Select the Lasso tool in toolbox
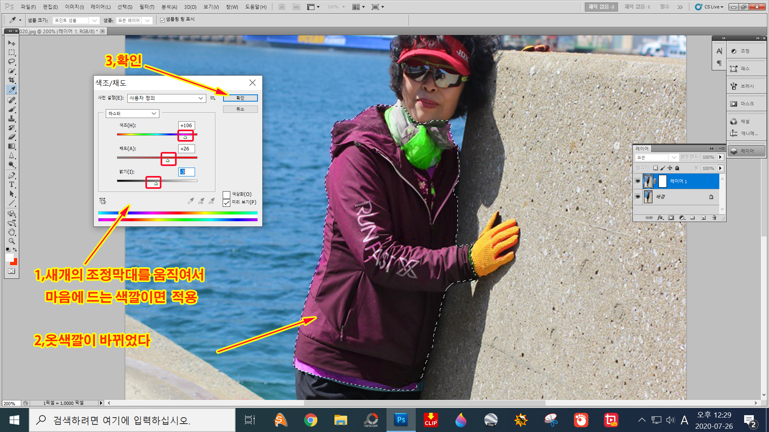The image size is (769, 432). (11, 62)
